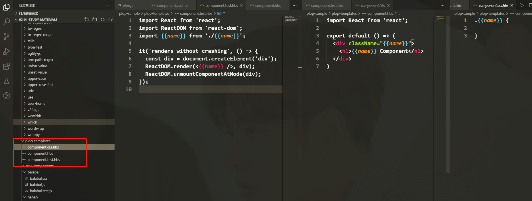Image resolution: width=532 pixels, height=201 pixels.
Task: Expand the use folder
Action: pos(64,97)
